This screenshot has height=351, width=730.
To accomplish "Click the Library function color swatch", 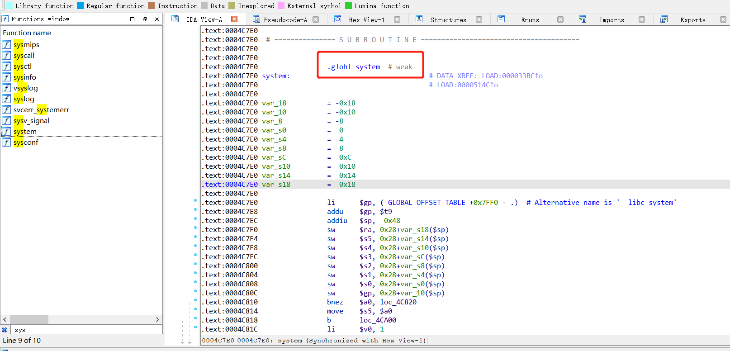I will point(9,6).
